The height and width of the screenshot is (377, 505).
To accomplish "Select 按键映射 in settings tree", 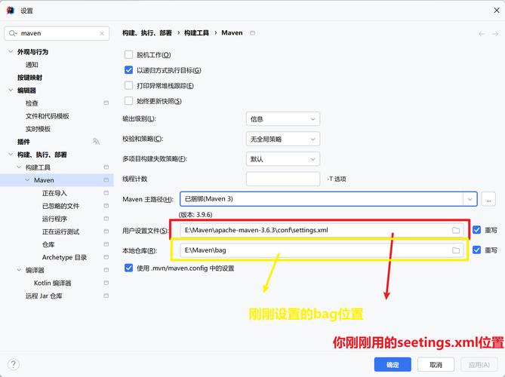I will [x=29, y=78].
